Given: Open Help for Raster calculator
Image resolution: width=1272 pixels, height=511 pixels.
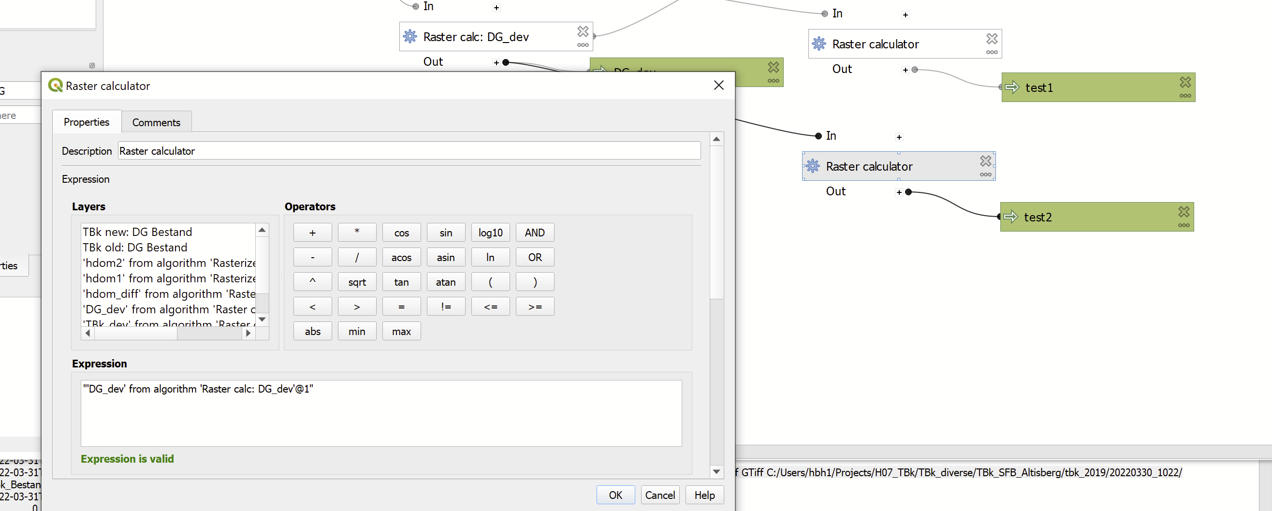Looking at the screenshot, I should [704, 495].
